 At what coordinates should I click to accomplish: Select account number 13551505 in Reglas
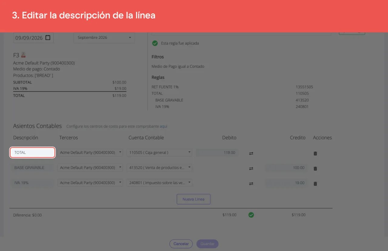(304, 87)
